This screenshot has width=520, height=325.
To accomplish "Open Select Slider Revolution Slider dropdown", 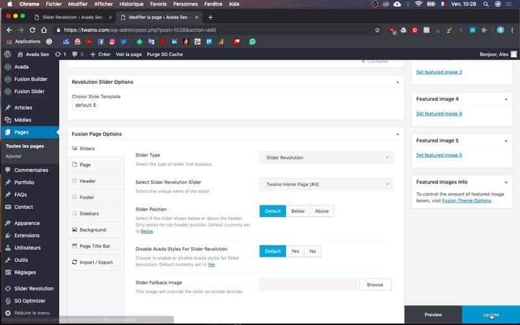I will click(326, 184).
